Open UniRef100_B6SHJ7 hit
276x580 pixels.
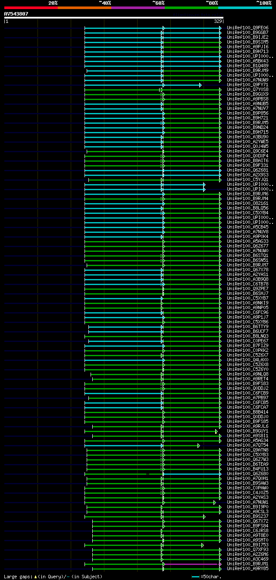click(x=248, y=293)
